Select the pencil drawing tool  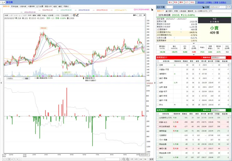pos(77,15)
